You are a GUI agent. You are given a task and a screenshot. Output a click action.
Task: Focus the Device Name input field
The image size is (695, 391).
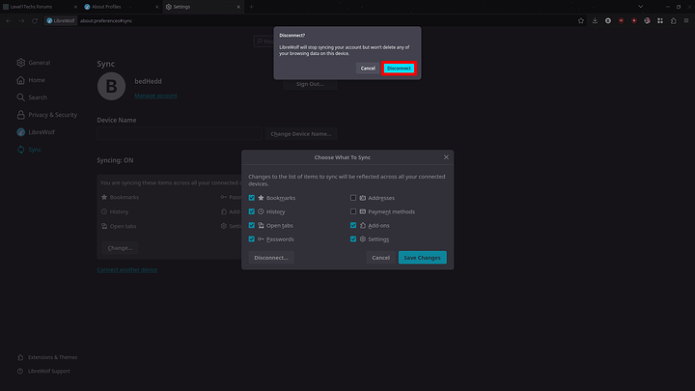pyautogui.click(x=180, y=134)
